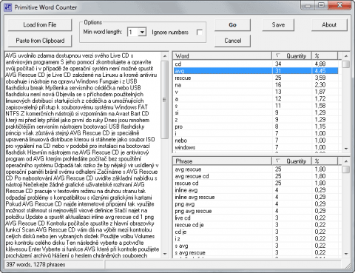Screen dimensions: 355x273
Task: Click the Cancel button
Action: (232, 41)
